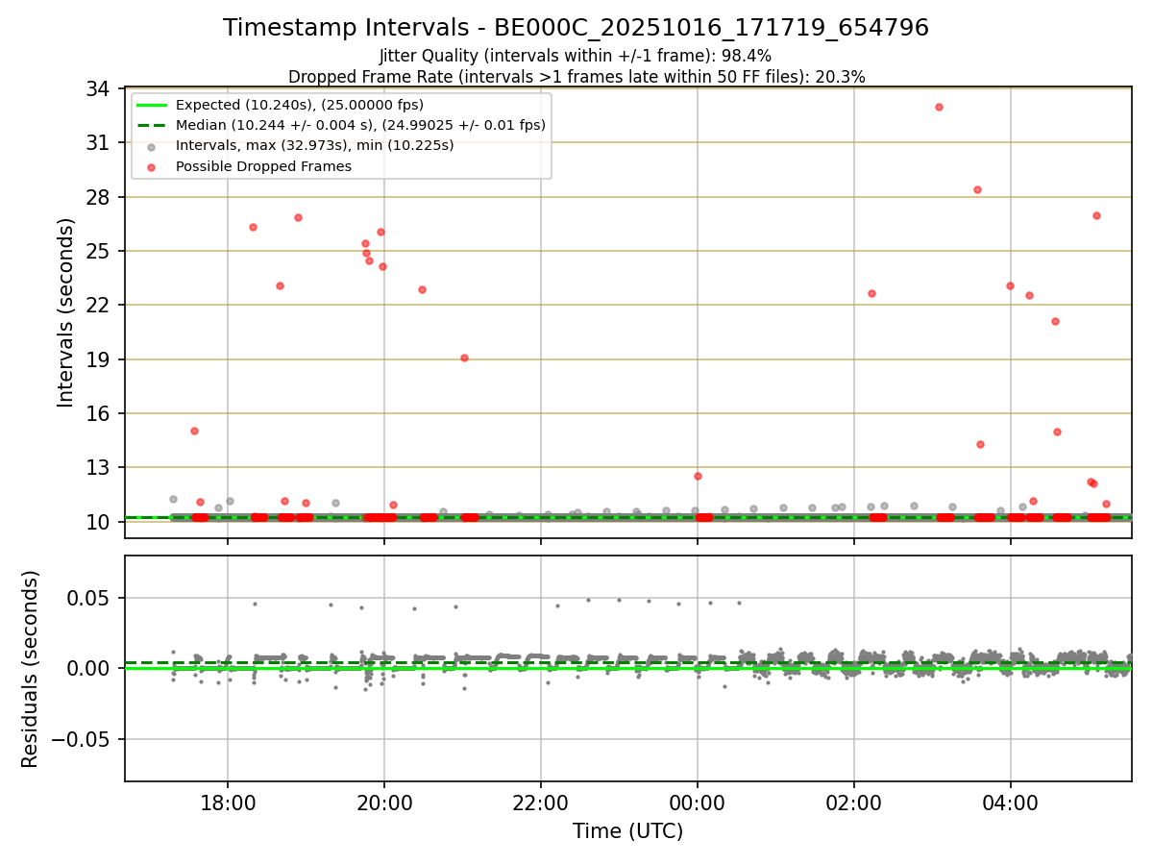Click the 'Dropped Frame Rate' 20.3% subtitle line
Screen dimensions: 1153x865
576,77
